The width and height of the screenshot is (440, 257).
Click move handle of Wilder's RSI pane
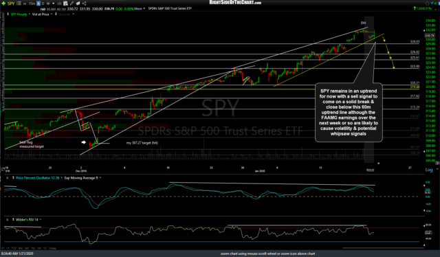(13, 219)
